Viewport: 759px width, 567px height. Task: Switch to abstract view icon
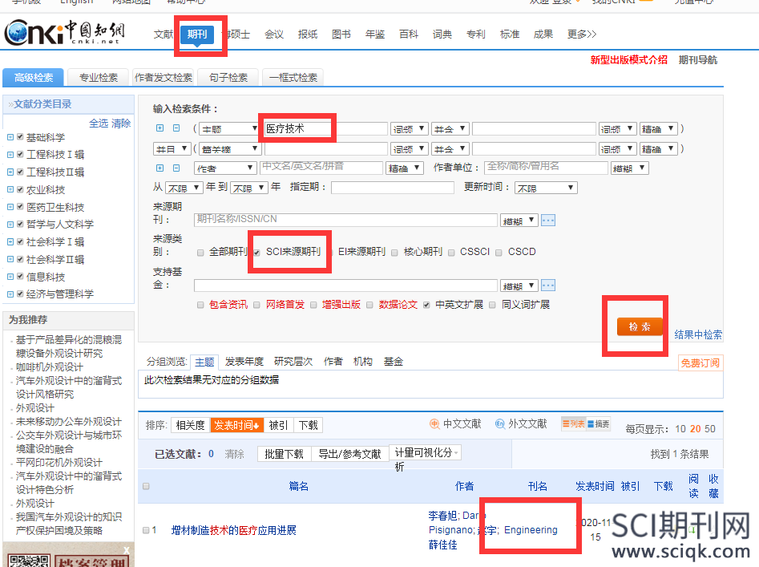coord(598,424)
